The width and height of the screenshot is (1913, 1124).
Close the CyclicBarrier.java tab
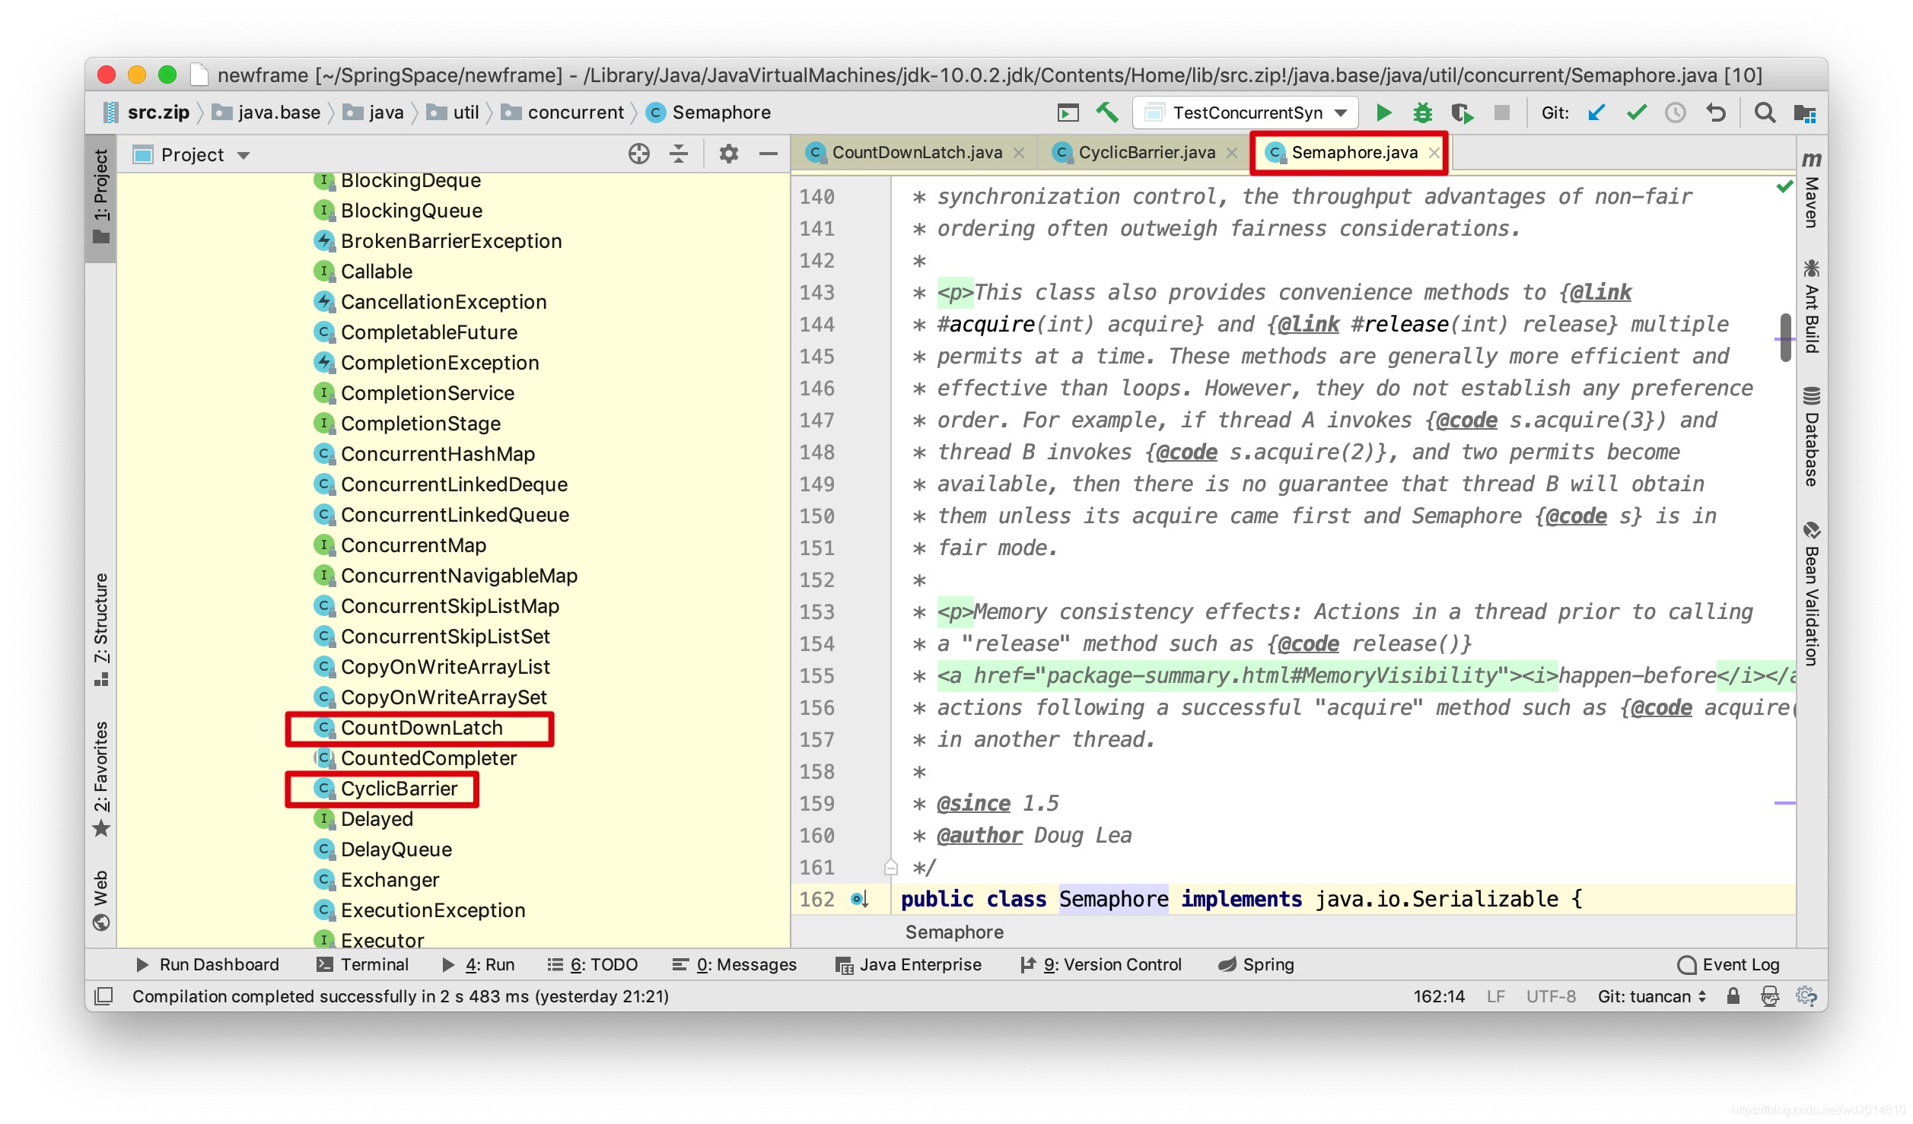pos(1231,153)
